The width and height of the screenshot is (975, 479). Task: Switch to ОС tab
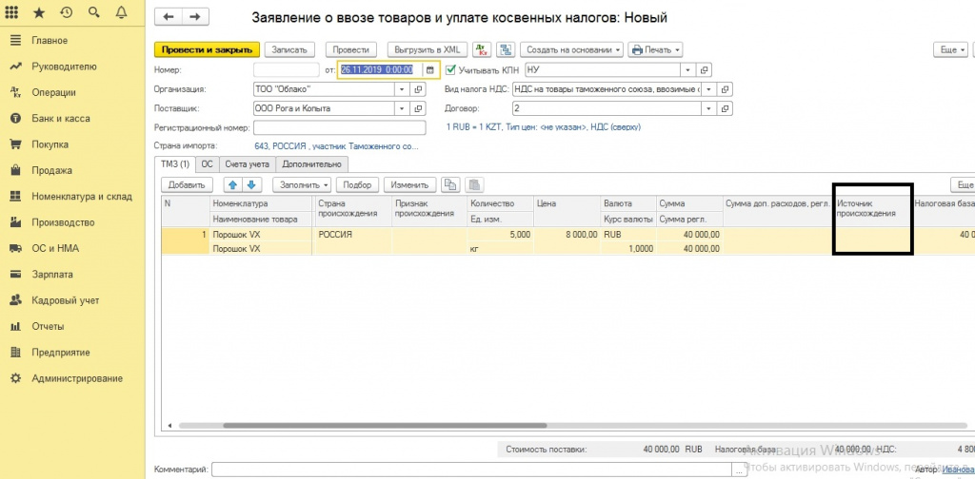207,164
